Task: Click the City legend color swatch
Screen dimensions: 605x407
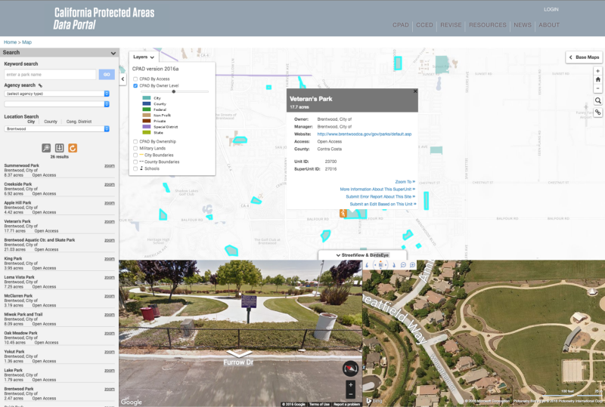Action: click(146, 98)
